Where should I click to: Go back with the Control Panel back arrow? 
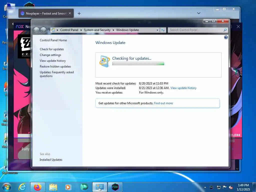click(x=36, y=30)
